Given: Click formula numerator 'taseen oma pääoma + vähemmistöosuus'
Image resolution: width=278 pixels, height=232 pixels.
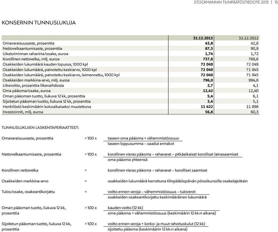Looking at the screenshot, I should 143,138.
